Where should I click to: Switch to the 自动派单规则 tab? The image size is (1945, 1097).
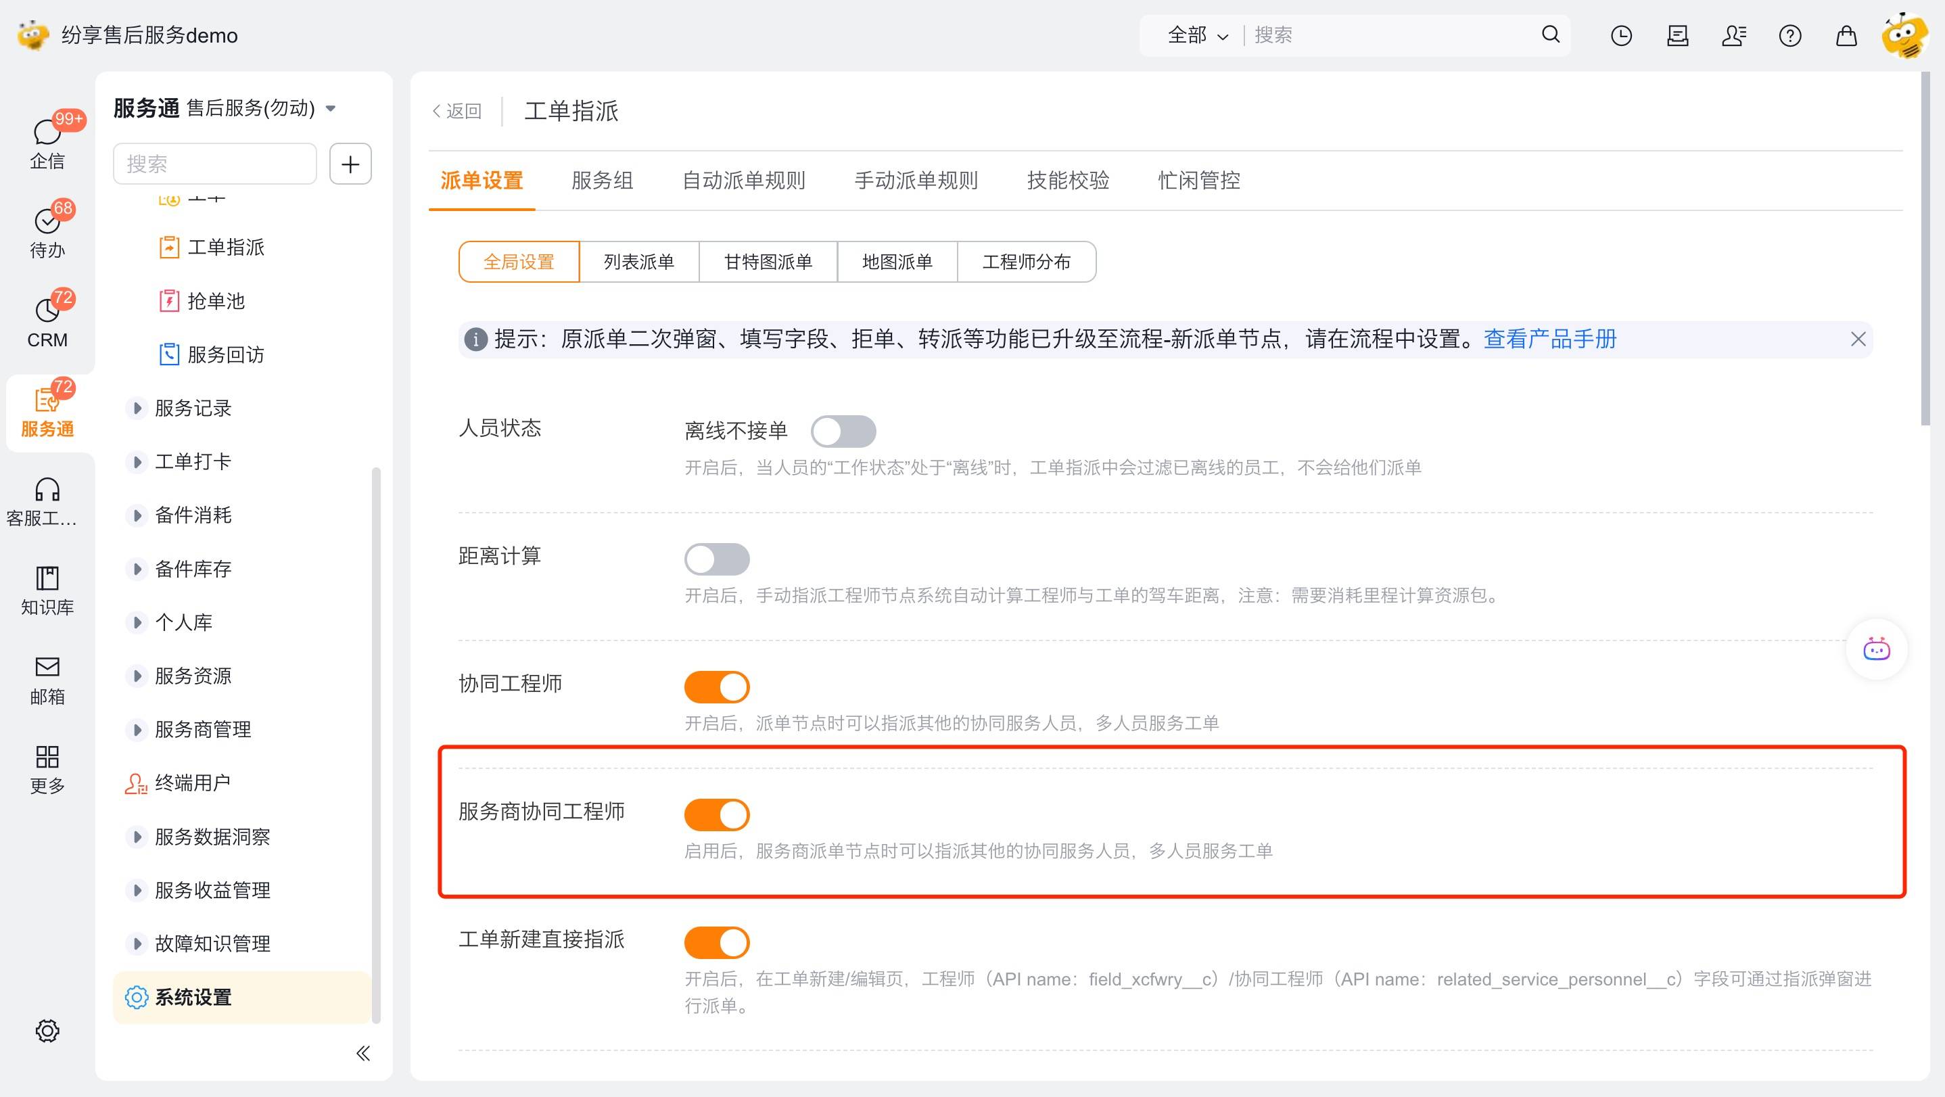(744, 181)
